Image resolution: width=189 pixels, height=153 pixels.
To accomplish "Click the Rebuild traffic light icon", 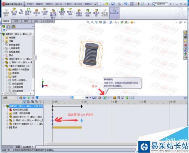I will [x=139, y=4].
